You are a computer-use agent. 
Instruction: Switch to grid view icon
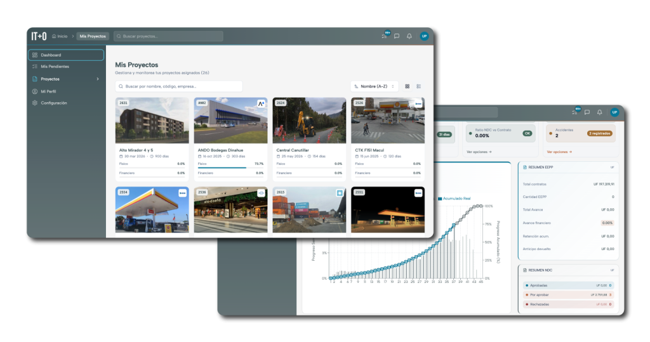point(408,87)
